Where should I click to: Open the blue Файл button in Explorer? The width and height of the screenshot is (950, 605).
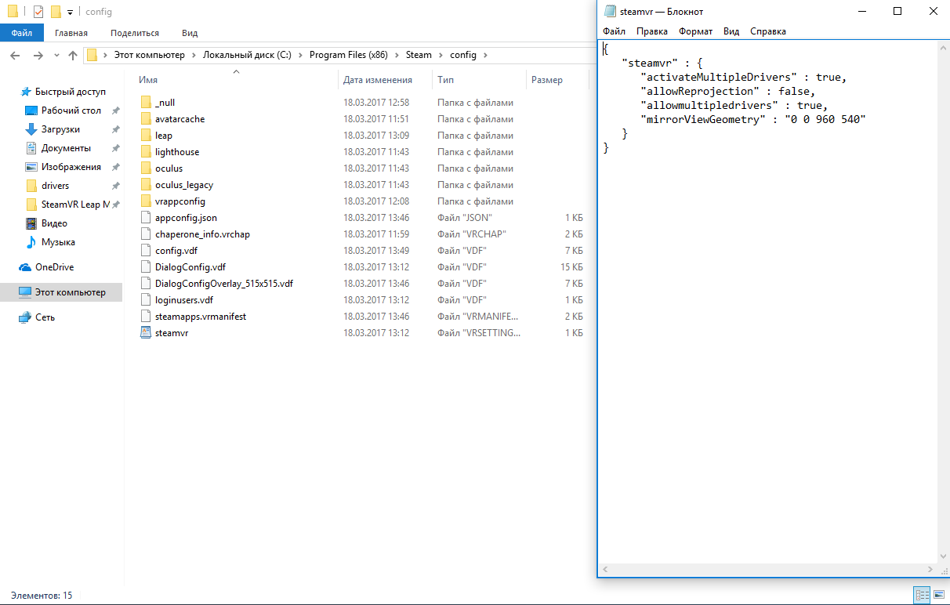22,33
